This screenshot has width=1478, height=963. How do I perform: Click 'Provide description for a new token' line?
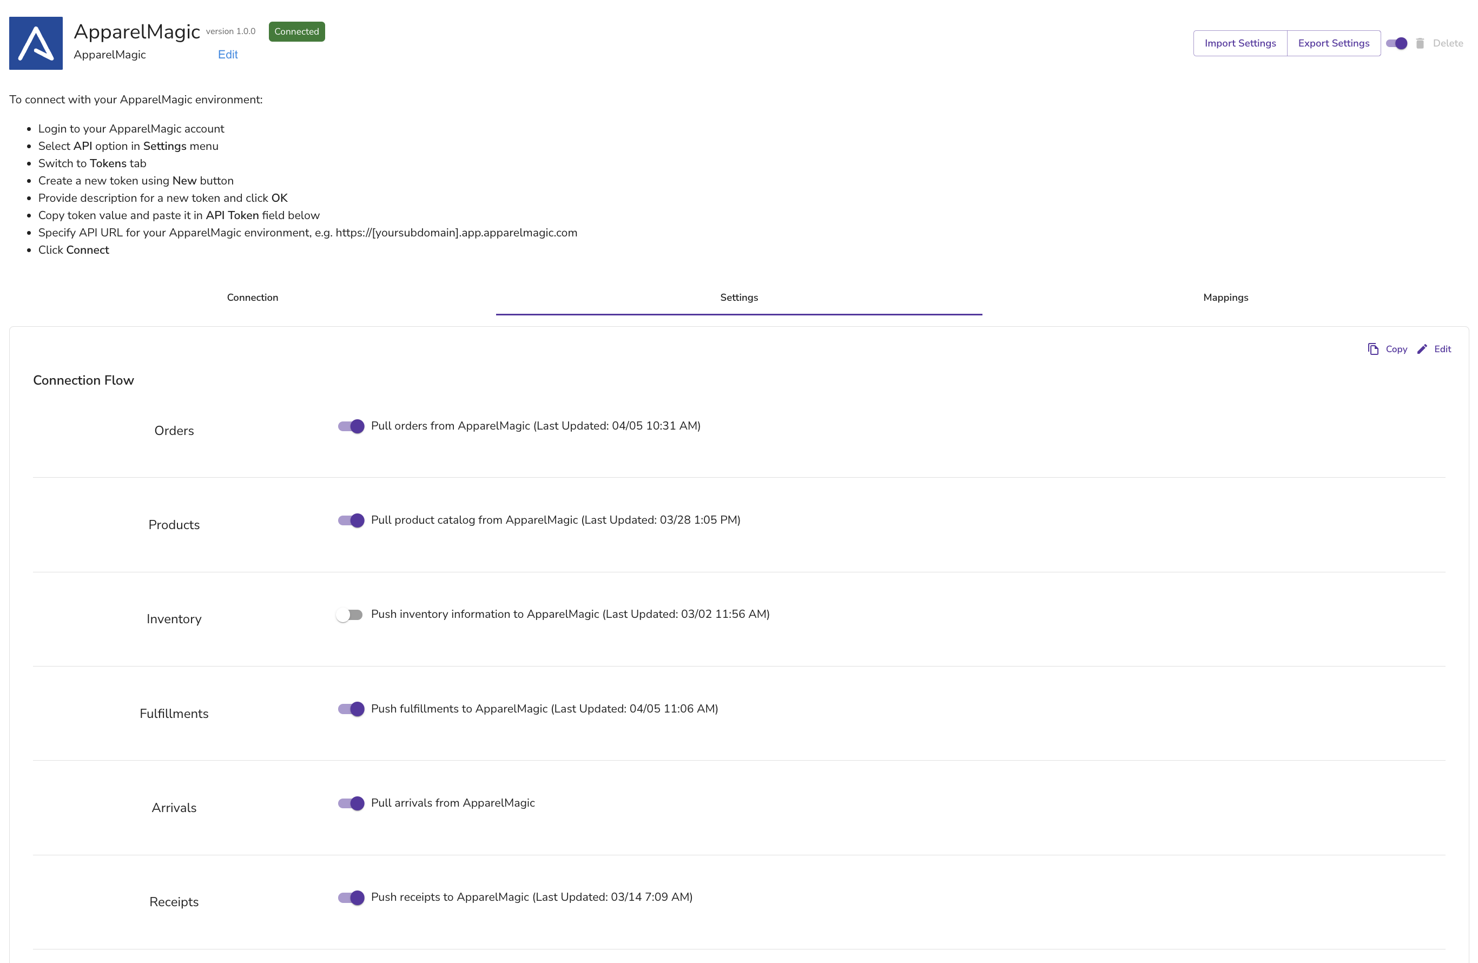[163, 199]
